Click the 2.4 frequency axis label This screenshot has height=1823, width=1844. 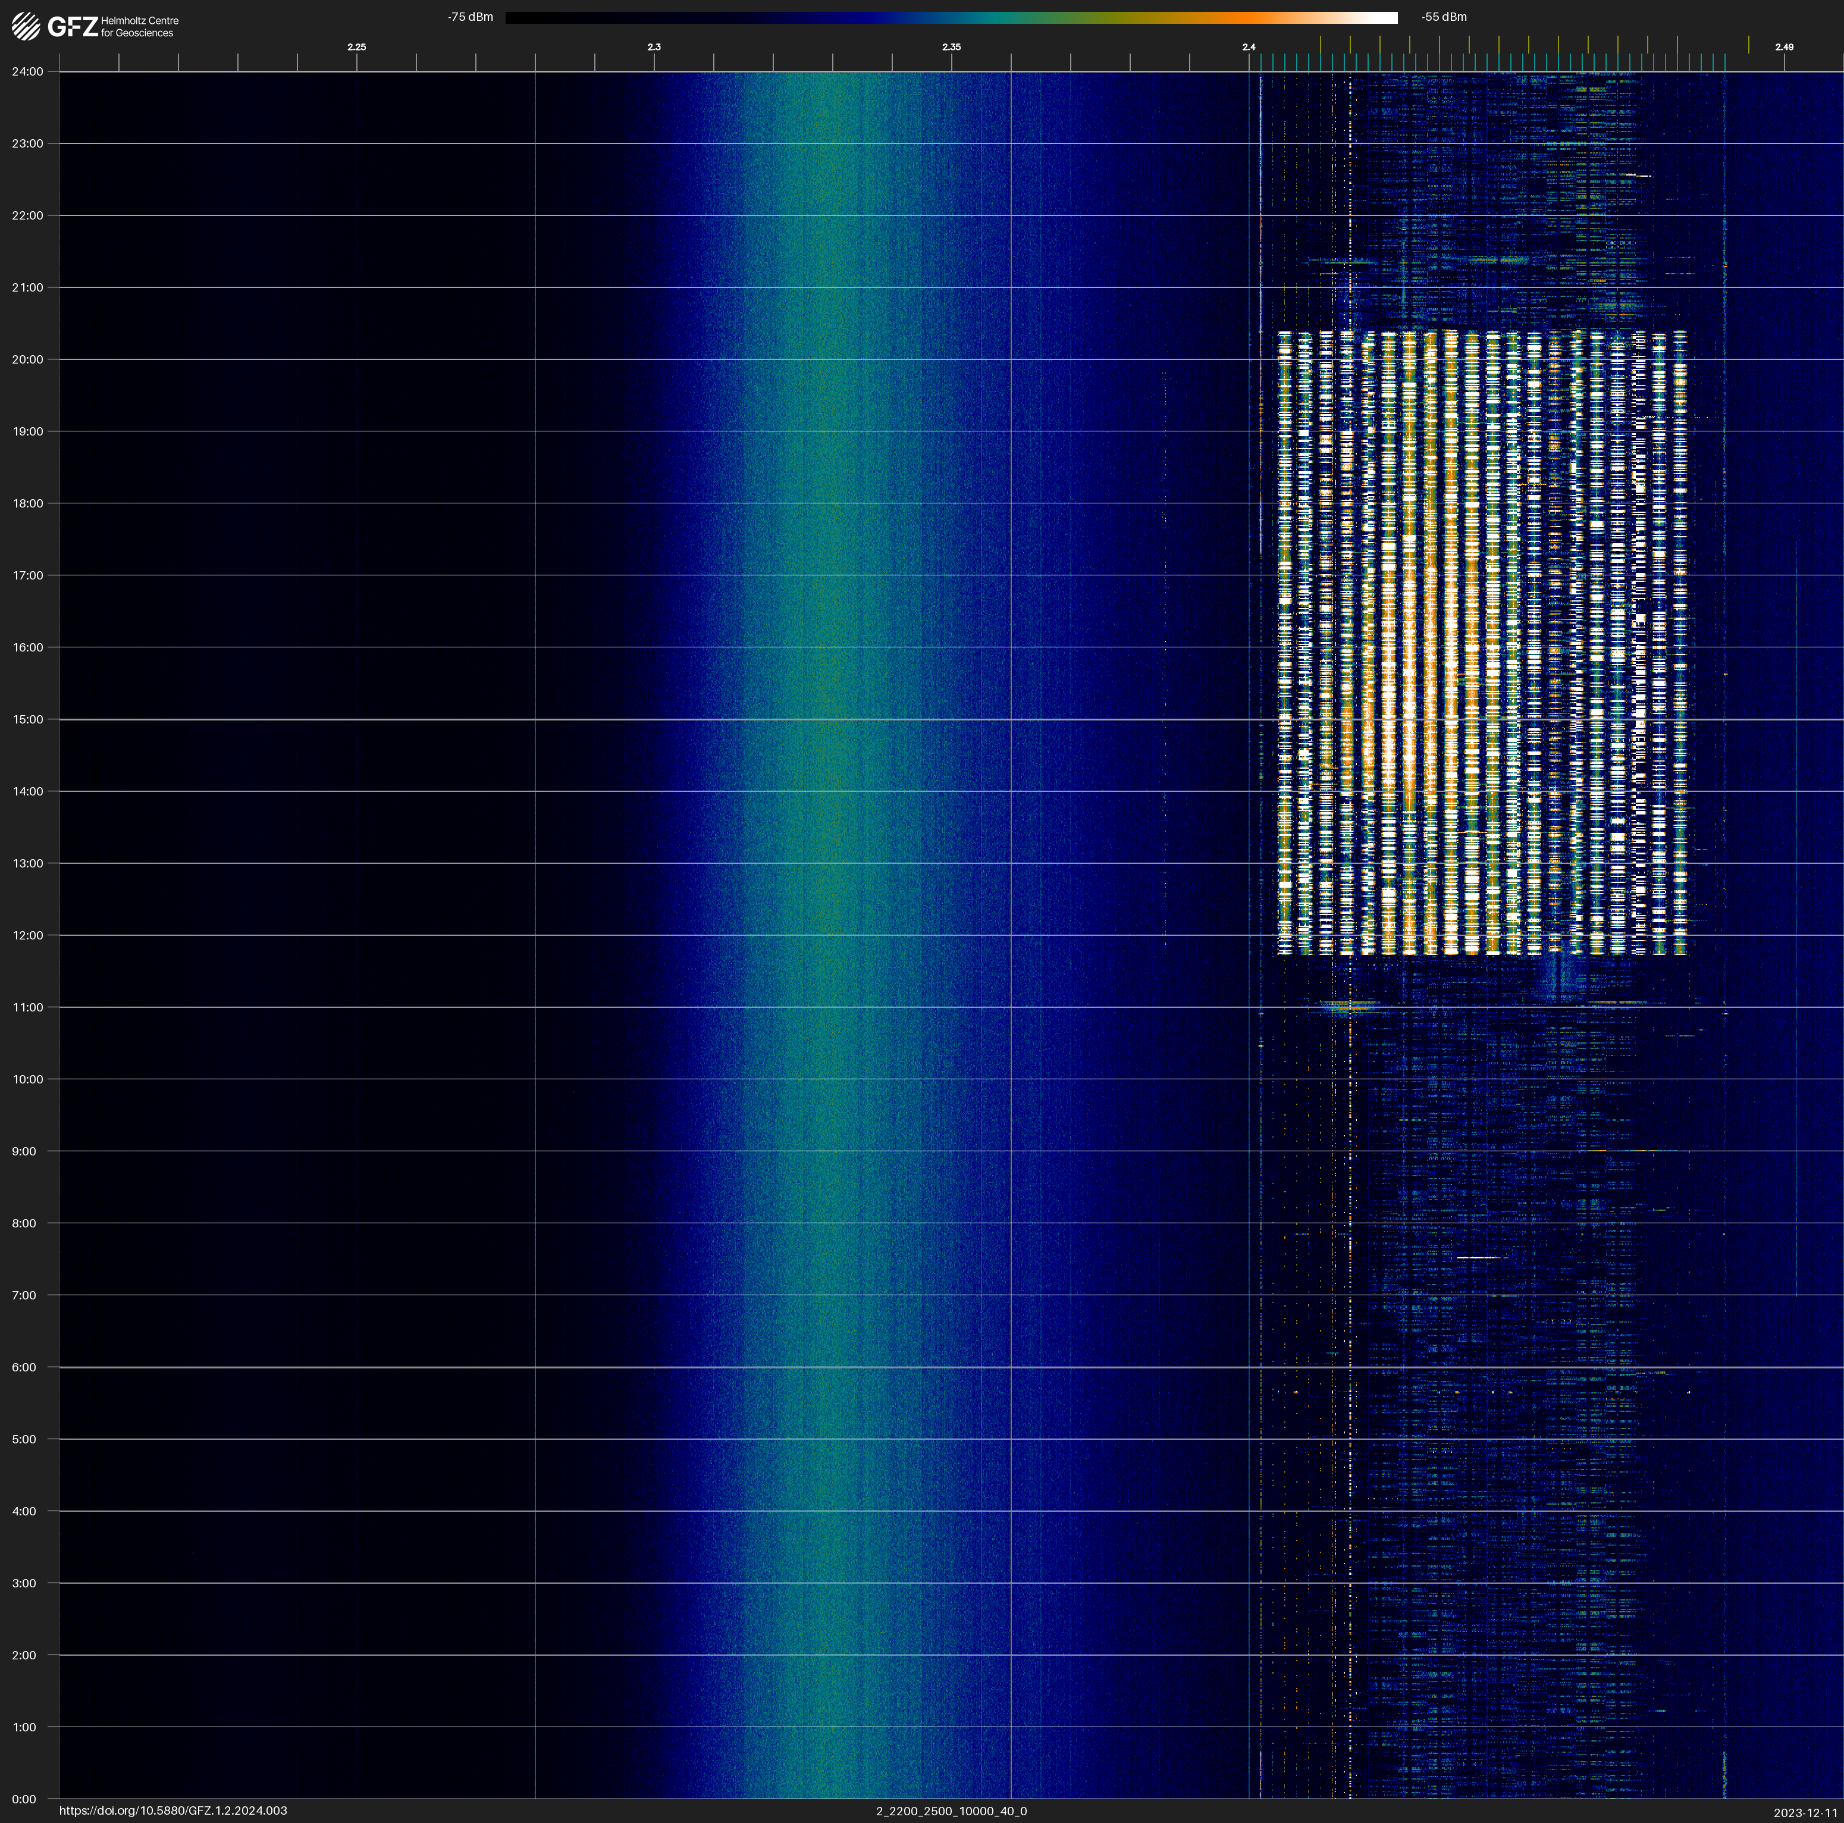point(1249,47)
